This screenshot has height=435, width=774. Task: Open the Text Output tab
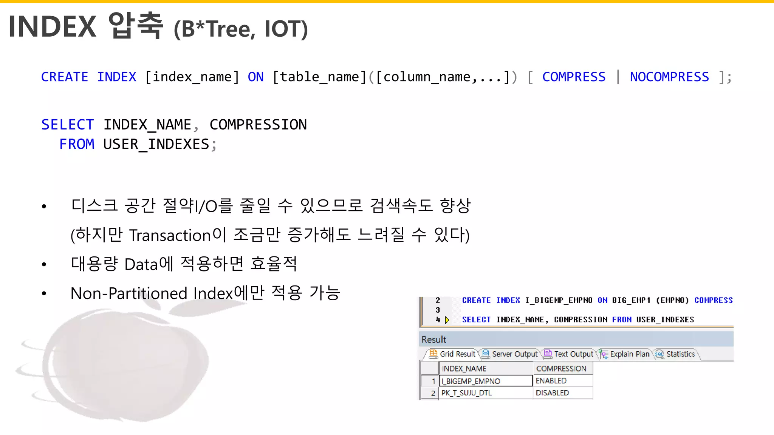tap(569, 354)
